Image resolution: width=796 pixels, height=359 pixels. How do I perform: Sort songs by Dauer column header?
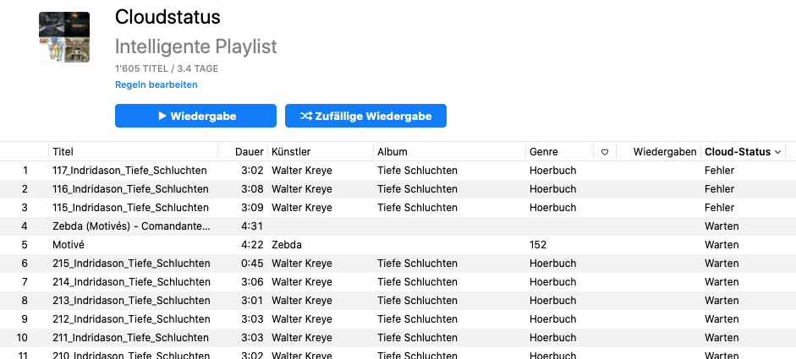[249, 152]
